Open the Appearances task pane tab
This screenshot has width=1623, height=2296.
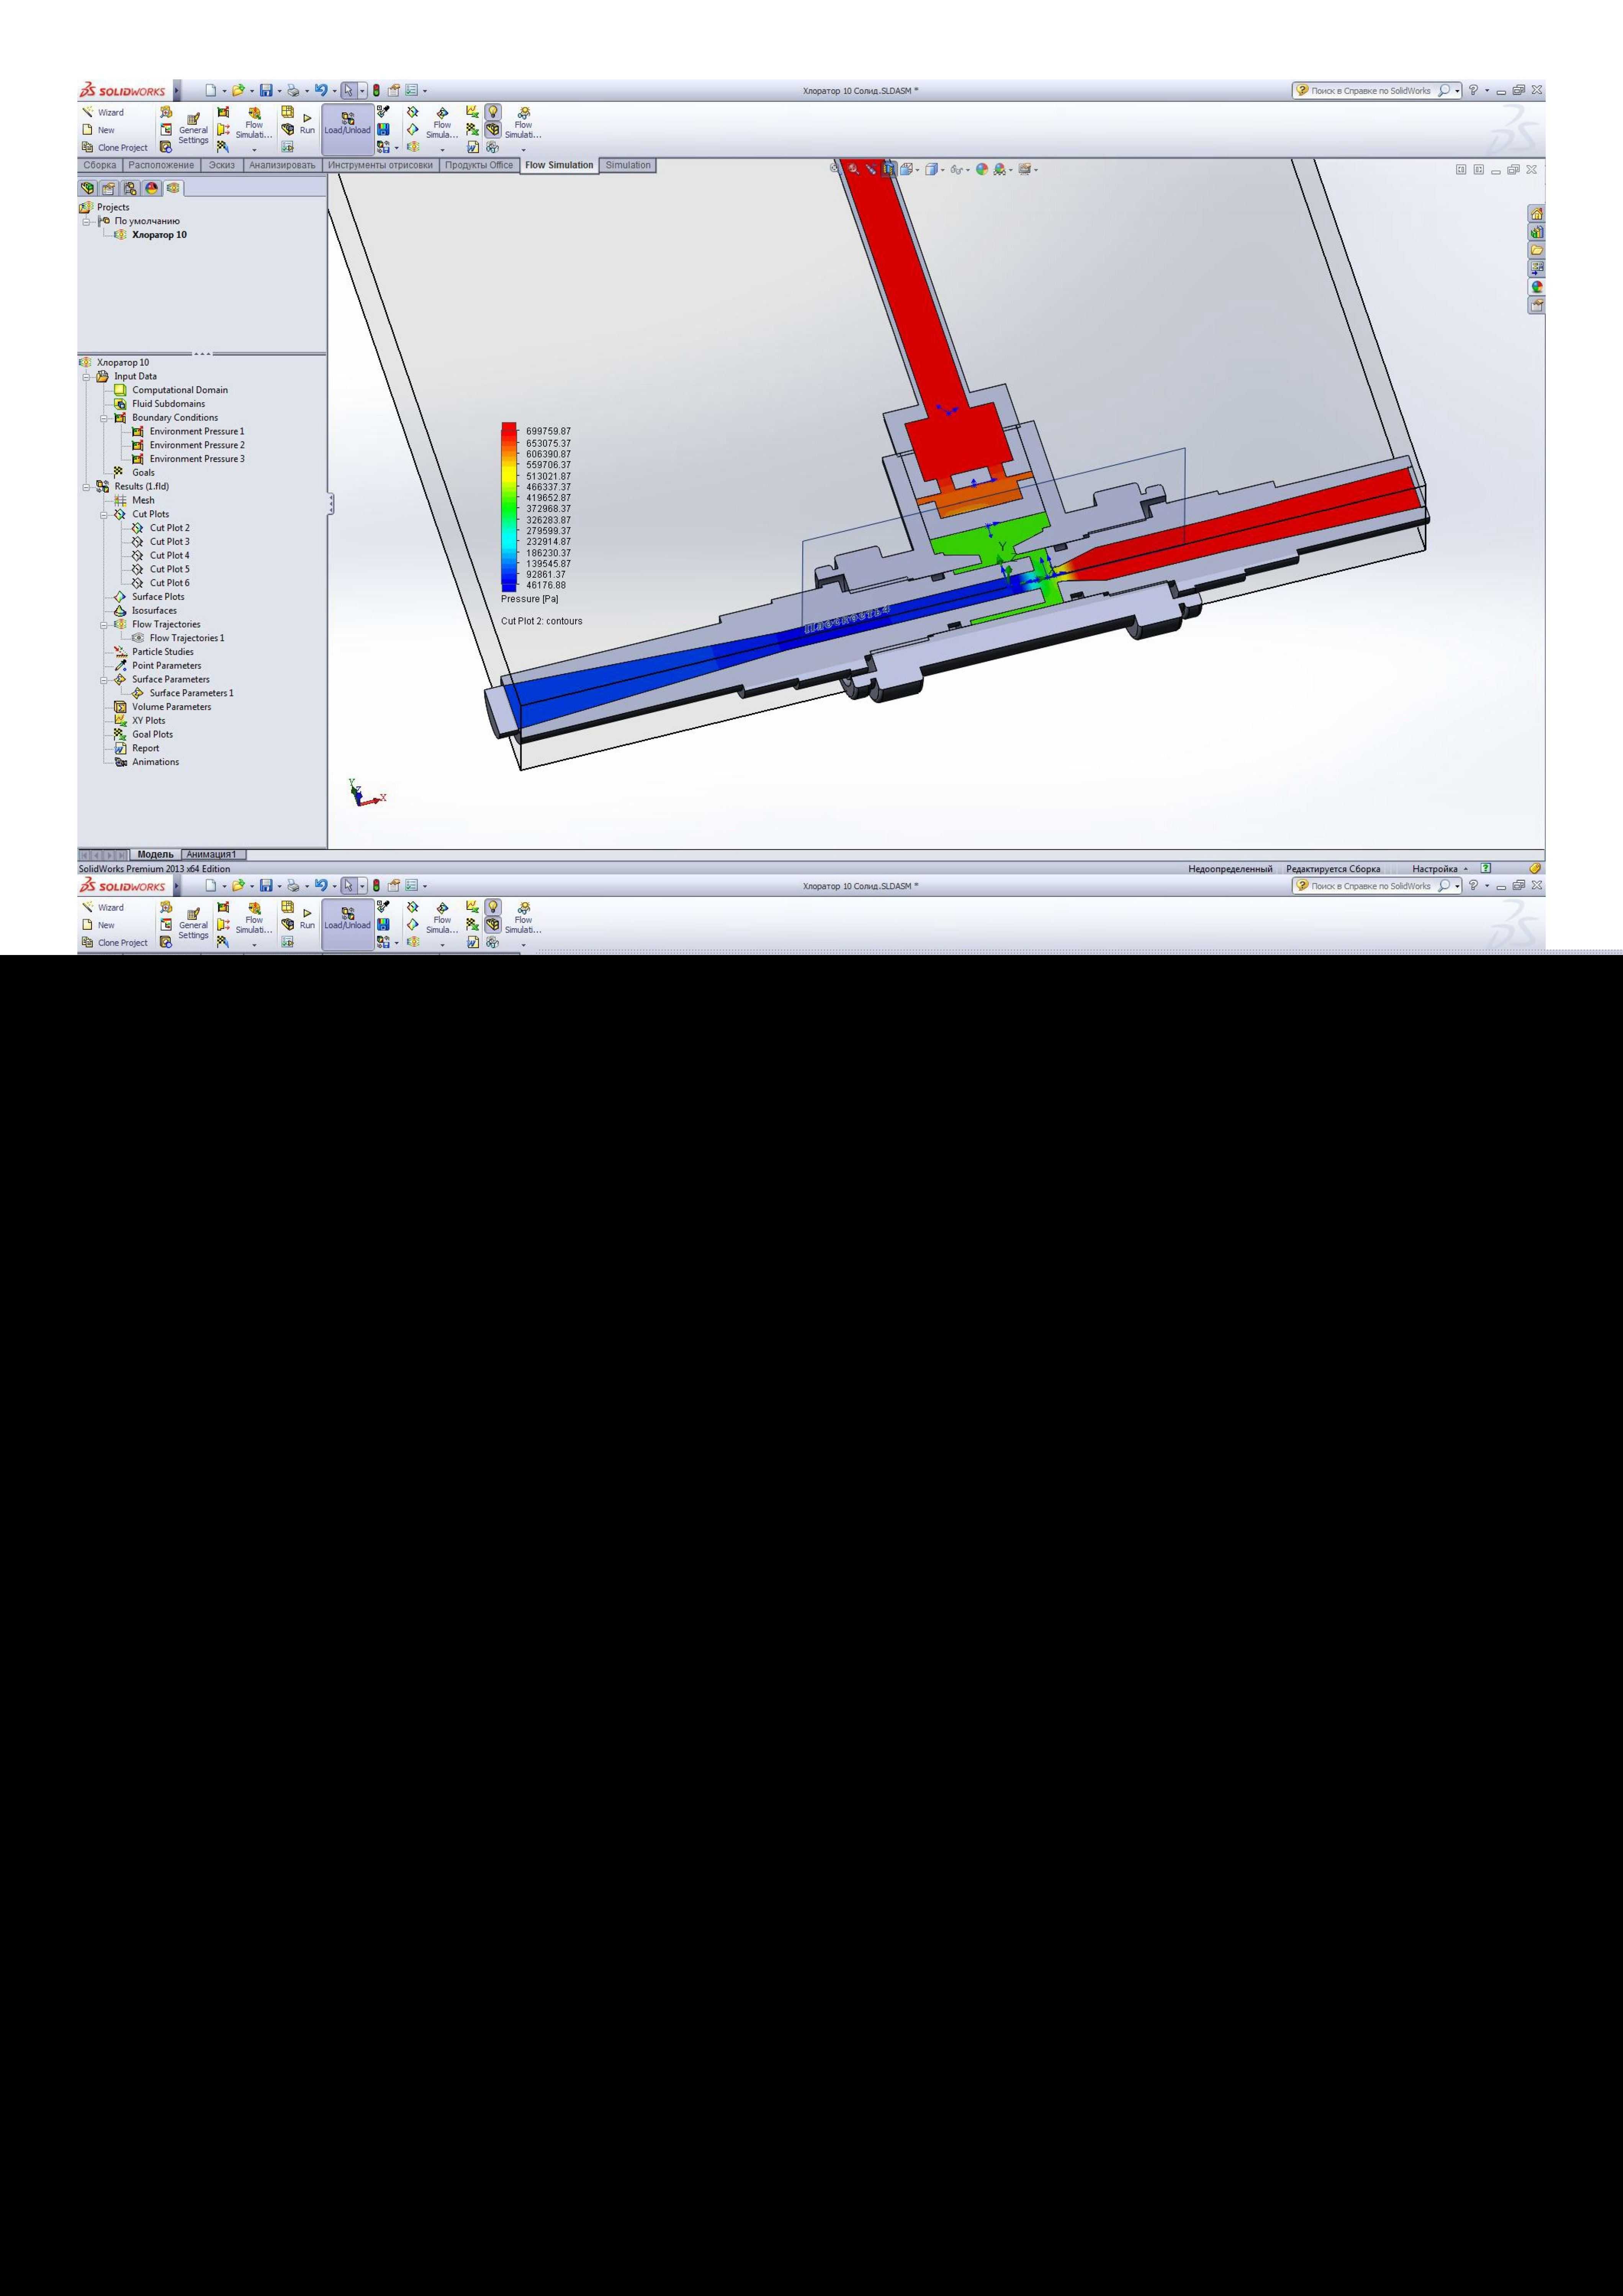[1536, 287]
